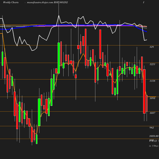
Task: Click the 'Weekly Charts' title text
Action: (x=11, y=2)
